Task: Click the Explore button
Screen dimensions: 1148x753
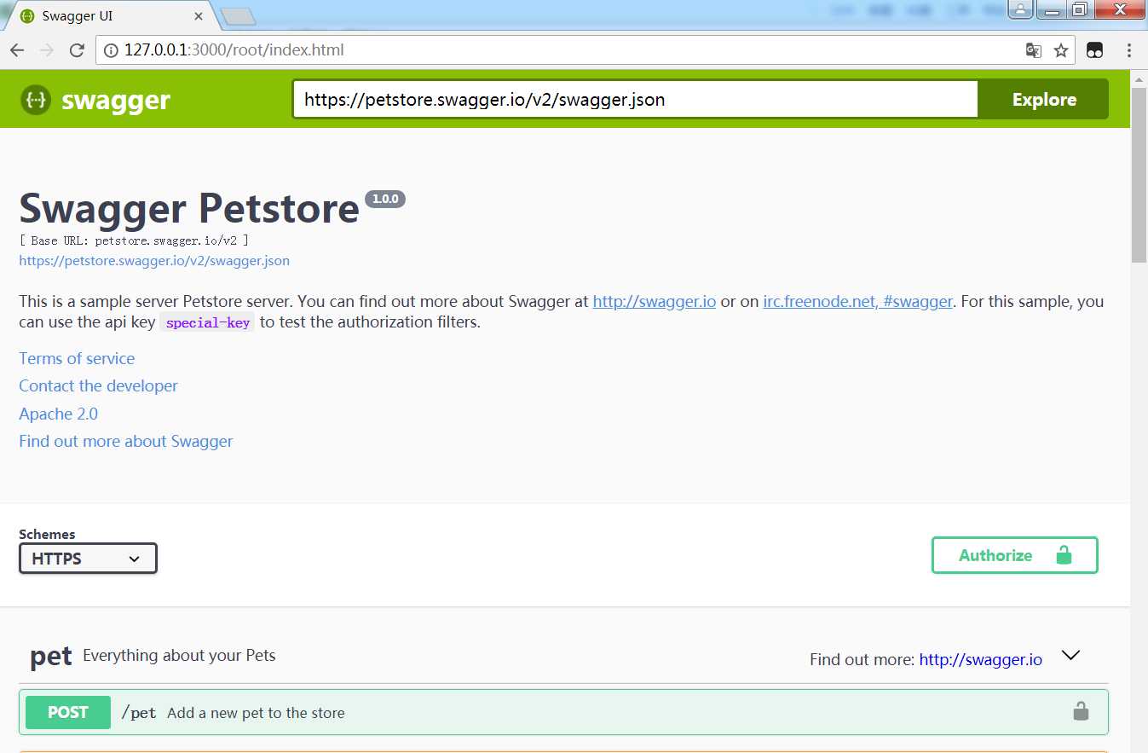Action: [1044, 99]
